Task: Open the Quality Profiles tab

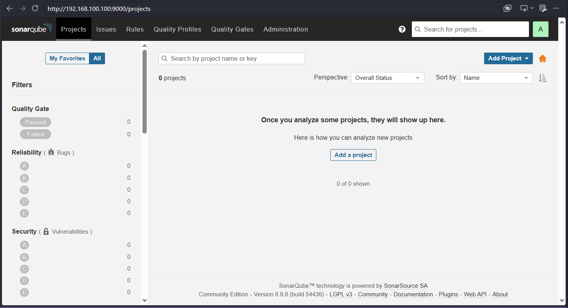Action: click(178, 29)
